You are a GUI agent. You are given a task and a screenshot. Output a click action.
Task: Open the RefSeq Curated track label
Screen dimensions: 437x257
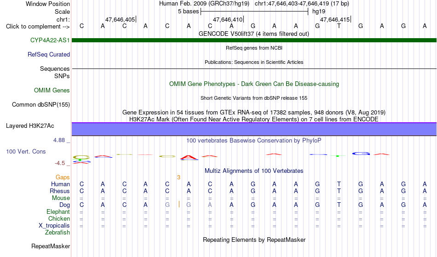tap(48, 54)
